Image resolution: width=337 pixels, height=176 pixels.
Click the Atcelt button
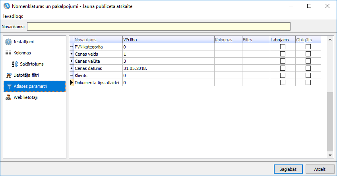coord(320,169)
